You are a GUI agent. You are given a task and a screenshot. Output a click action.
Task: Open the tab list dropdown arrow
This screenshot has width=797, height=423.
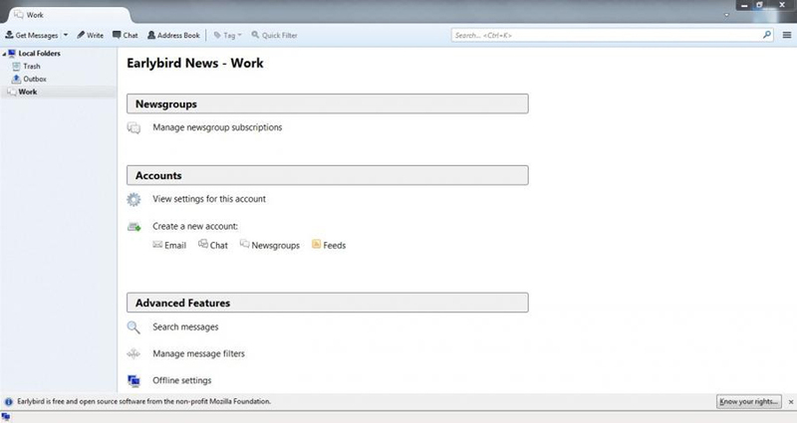tap(726, 15)
